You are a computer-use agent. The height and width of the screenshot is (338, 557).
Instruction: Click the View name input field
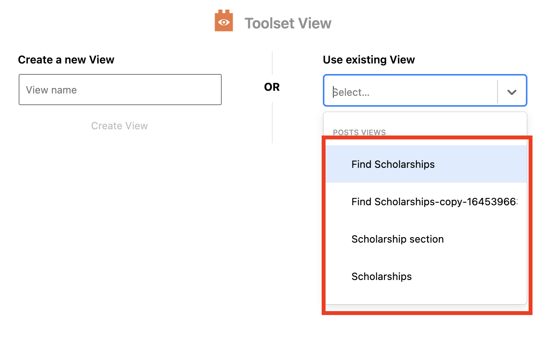[120, 90]
